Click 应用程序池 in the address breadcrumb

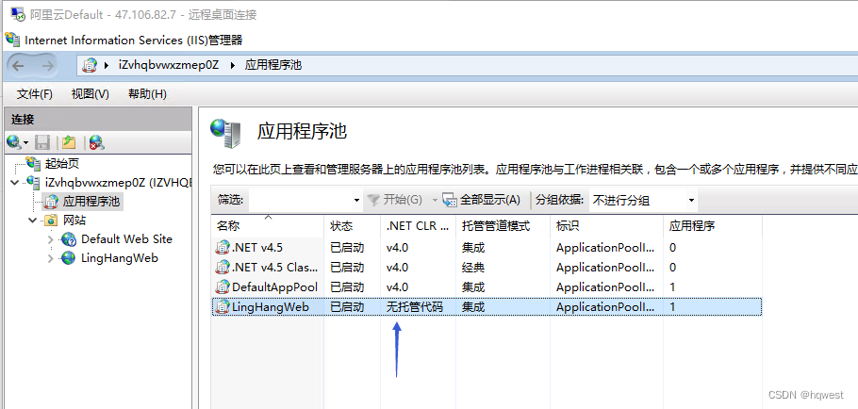click(x=273, y=66)
